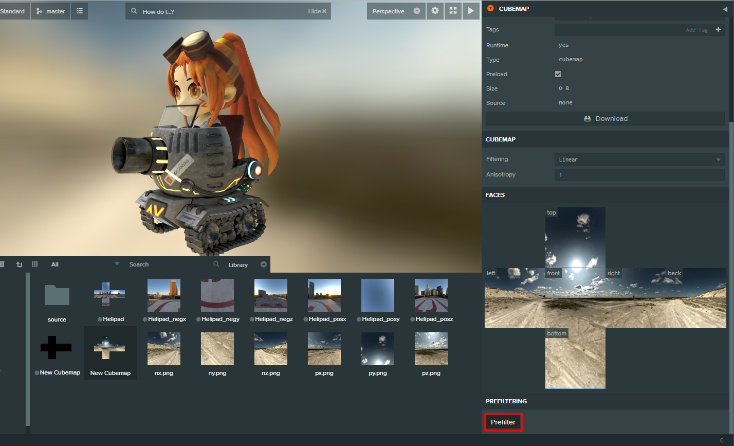This screenshot has width=734, height=446.
Task: Click the plus icon to add a tag
Action: tap(719, 29)
